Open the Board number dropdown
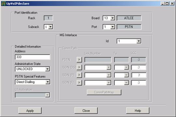 112,18
